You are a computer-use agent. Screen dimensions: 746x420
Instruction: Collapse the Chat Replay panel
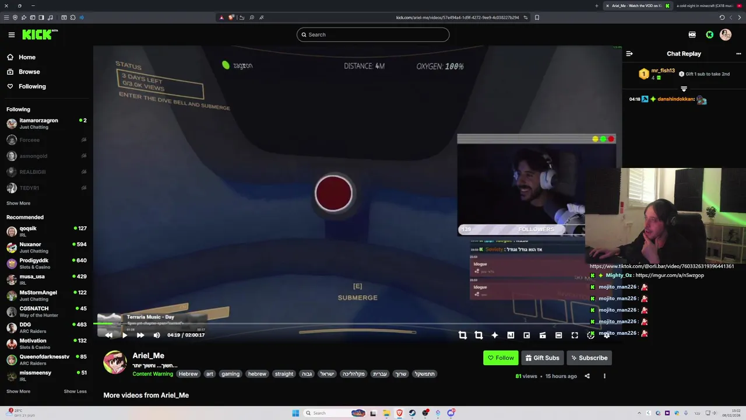pos(629,54)
